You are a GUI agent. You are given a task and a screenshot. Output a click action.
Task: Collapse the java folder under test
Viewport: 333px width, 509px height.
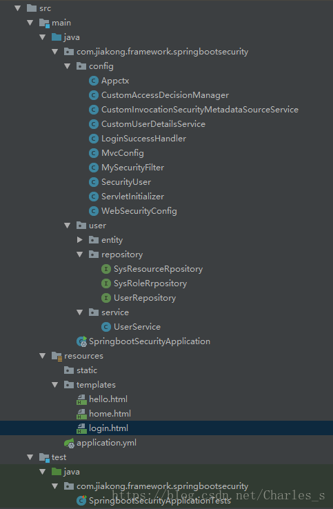(43, 472)
